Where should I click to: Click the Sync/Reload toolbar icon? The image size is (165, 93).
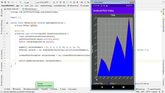coord(9,2)
